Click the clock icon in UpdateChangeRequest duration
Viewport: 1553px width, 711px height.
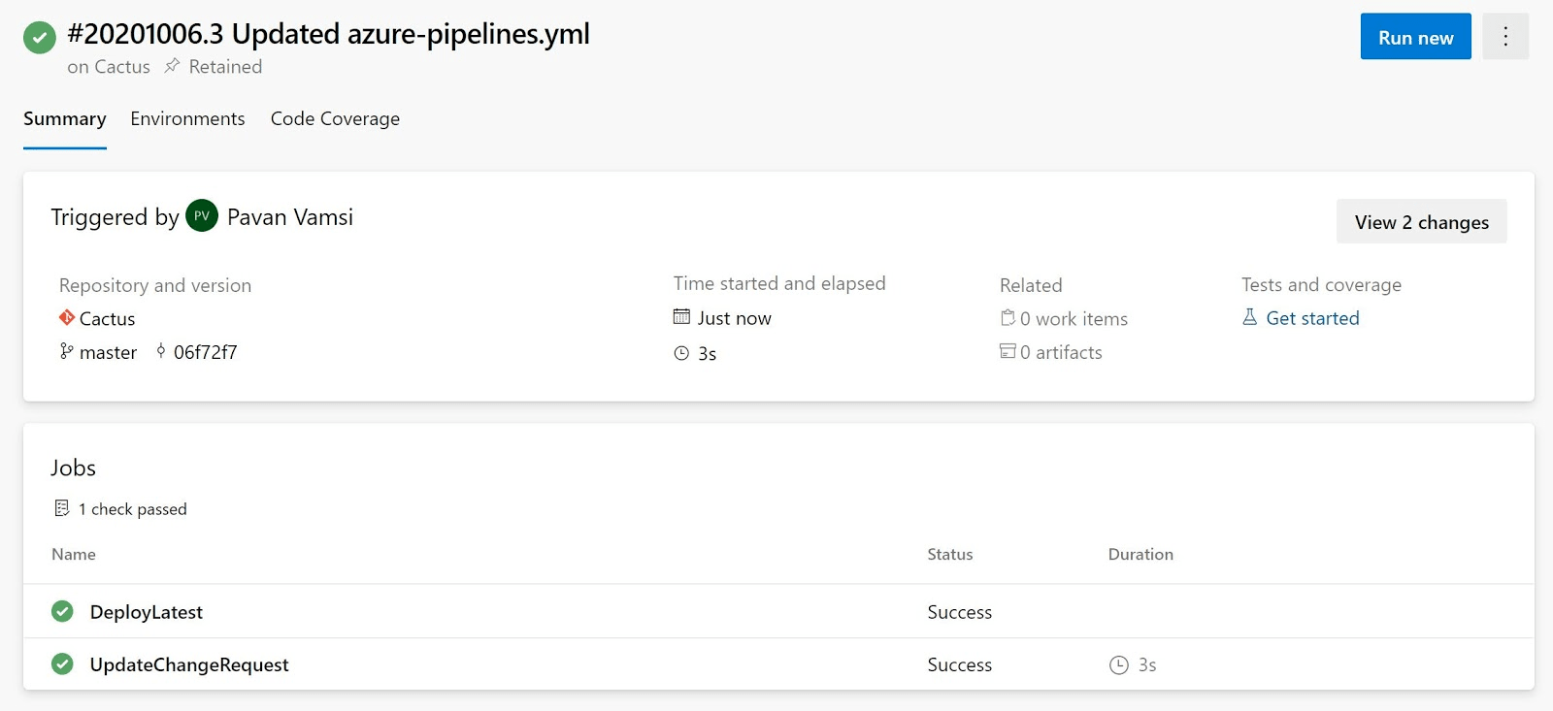1119,664
